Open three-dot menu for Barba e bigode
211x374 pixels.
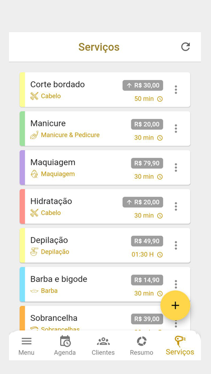pyautogui.click(x=176, y=284)
